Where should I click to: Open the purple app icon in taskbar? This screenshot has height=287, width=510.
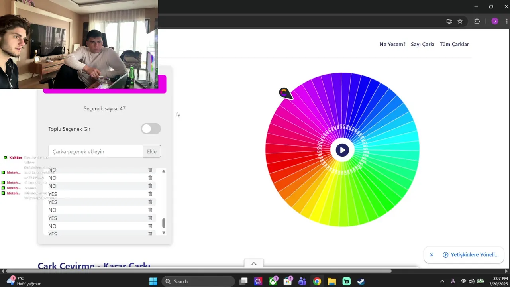[258, 281]
